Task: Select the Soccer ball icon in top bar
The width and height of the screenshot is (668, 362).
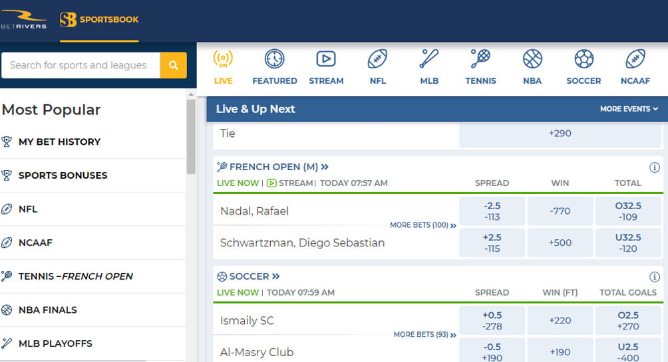Action: (x=584, y=58)
